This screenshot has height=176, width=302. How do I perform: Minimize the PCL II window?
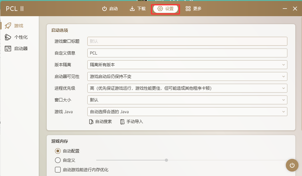tap(285, 9)
